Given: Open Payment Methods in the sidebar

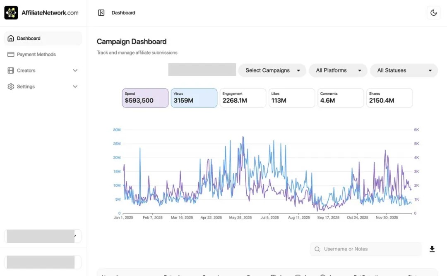Looking at the screenshot, I should point(36,55).
